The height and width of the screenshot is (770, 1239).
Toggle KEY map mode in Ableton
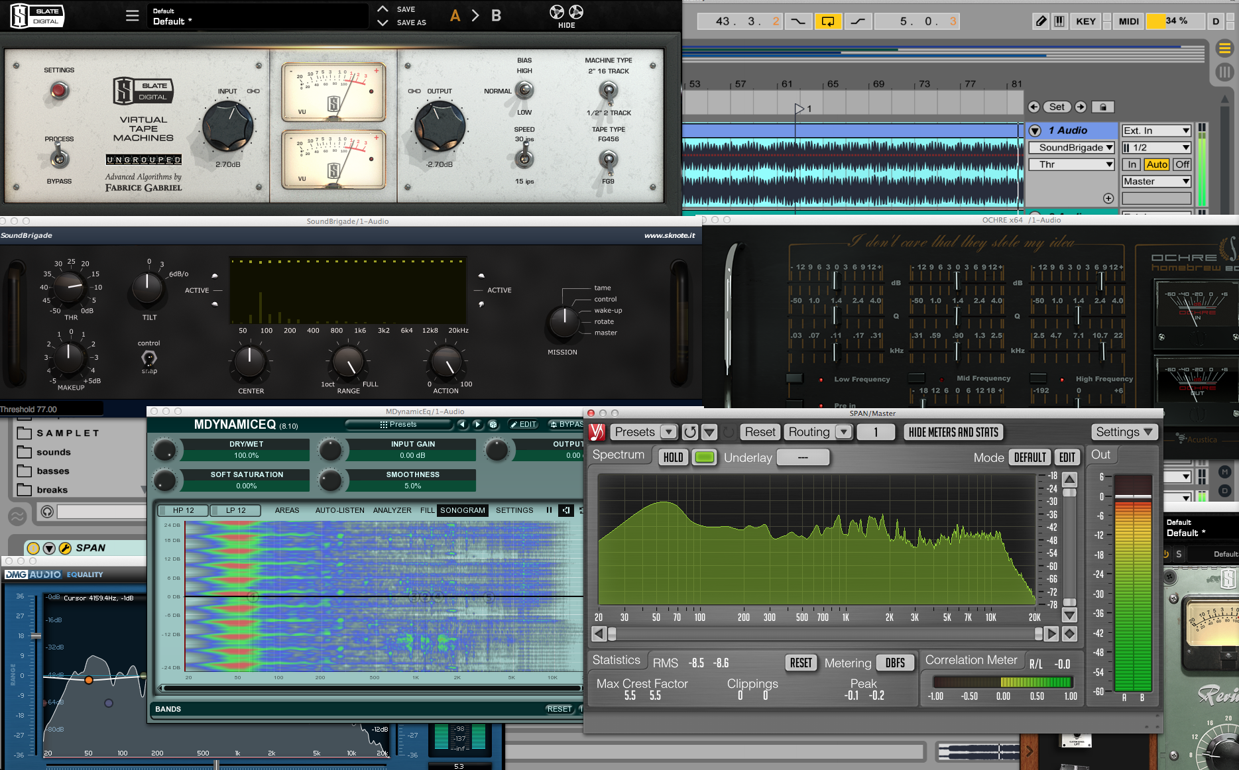[1086, 21]
